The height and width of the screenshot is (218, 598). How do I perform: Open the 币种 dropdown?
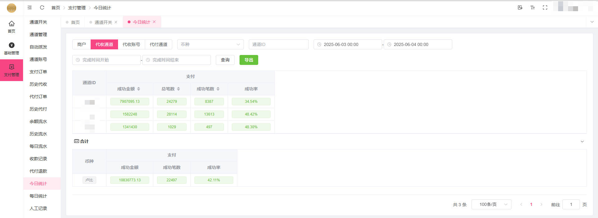(211, 44)
